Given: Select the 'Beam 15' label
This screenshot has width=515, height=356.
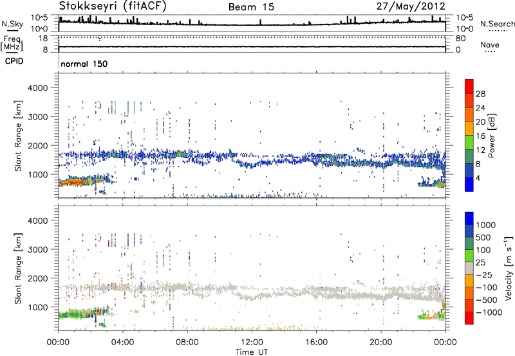Looking at the screenshot, I should click(x=251, y=7).
